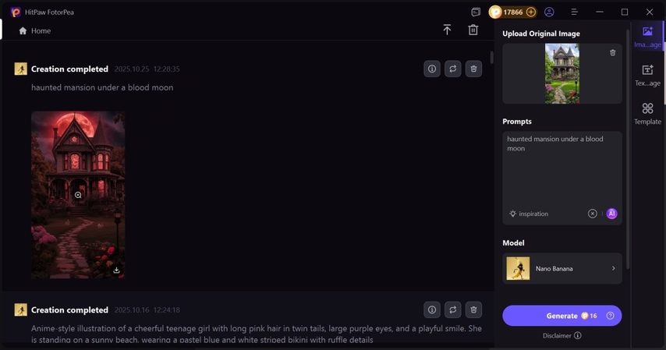
Task: Show info for anime girl creation
Action: [x=432, y=309]
